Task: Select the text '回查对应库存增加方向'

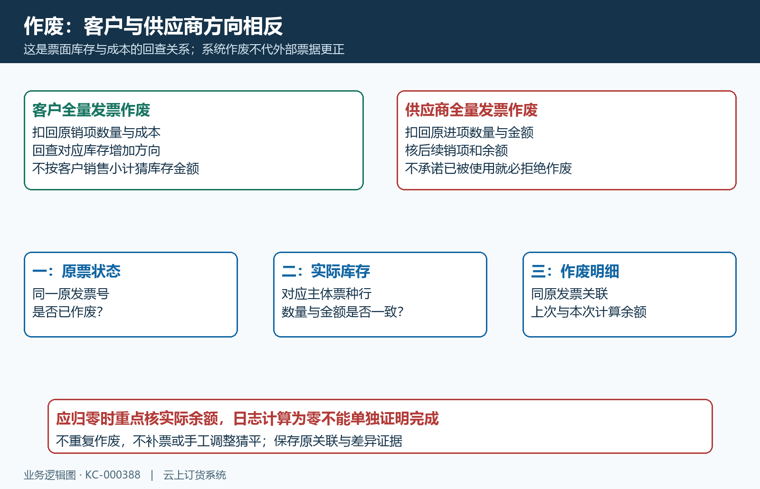Action: pyautogui.click(x=96, y=150)
